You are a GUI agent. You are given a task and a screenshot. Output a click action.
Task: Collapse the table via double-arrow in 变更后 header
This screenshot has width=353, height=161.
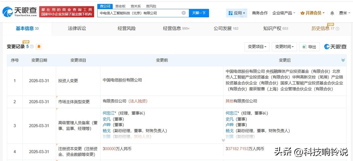[343, 60]
